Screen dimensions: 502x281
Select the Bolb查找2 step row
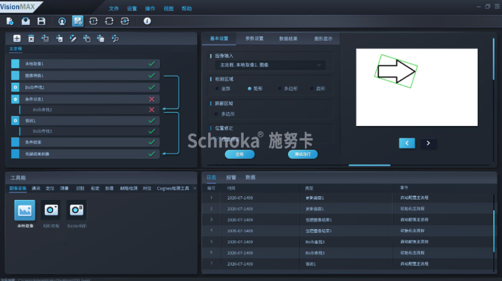(x=90, y=110)
